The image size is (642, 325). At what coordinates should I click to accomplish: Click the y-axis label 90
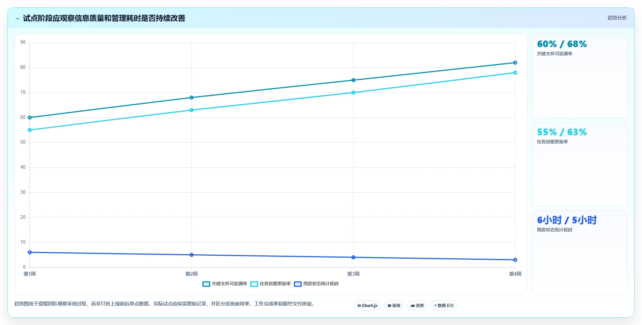point(23,42)
